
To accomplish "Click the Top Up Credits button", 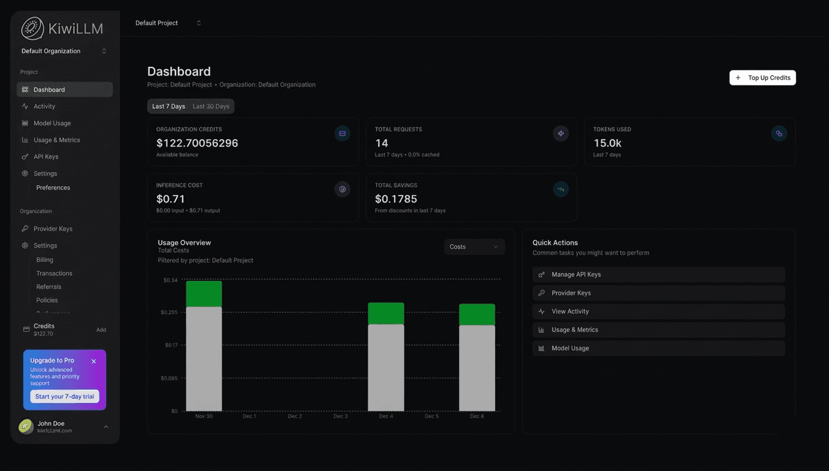I will [x=762, y=77].
